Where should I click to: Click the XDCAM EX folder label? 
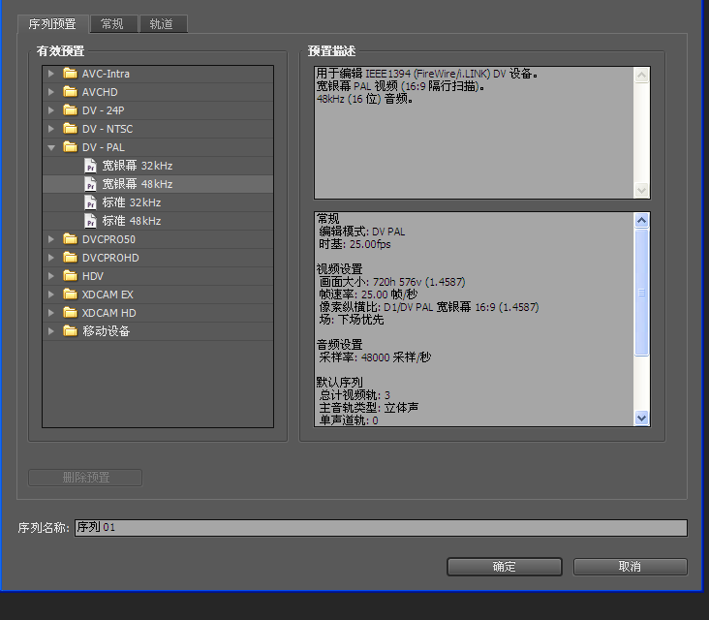point(108,294)
